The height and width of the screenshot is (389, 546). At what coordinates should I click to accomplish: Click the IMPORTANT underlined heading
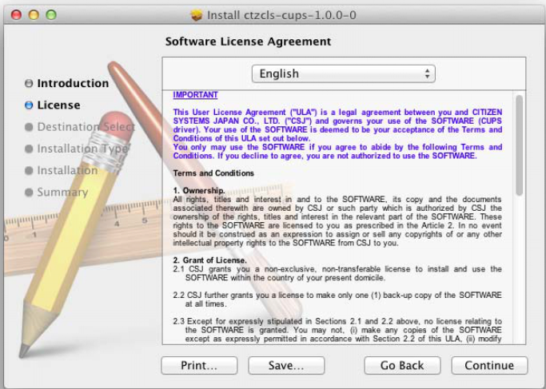pyautogui.click(x=195, y=95)
